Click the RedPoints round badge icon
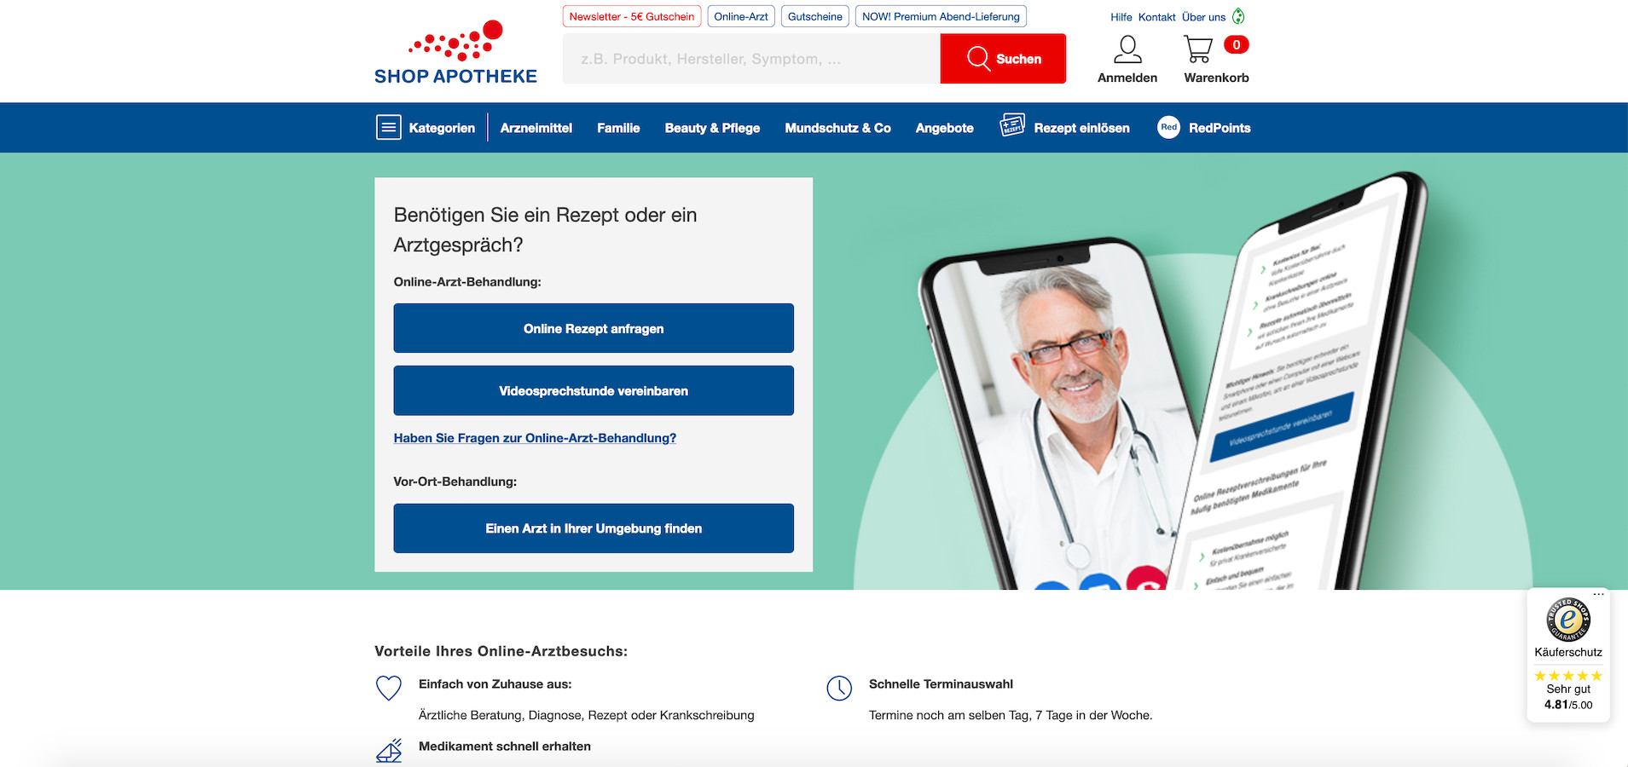 click(1168, 127)
